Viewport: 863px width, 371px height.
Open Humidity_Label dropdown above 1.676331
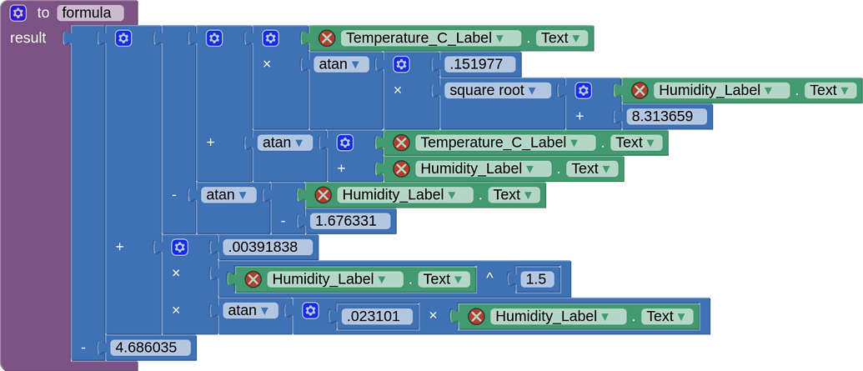point(405,195)
